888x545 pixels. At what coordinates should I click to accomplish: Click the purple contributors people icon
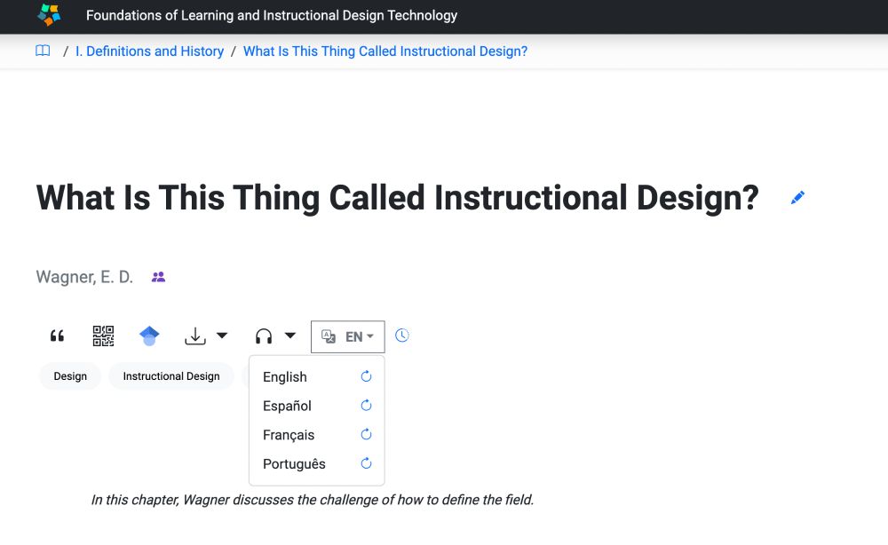coord(159,277)
